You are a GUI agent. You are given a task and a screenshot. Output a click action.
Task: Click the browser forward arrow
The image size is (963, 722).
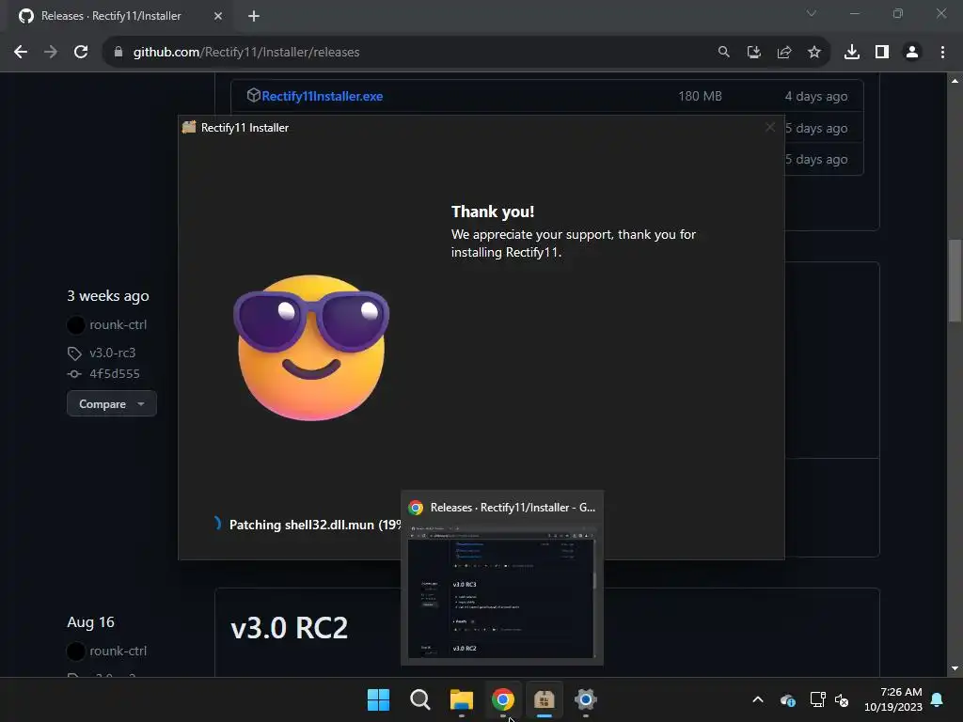click(x=51, y=53)
